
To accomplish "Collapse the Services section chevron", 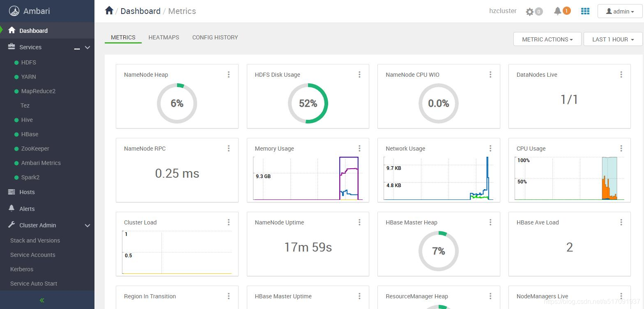I will tap(87, 47).
